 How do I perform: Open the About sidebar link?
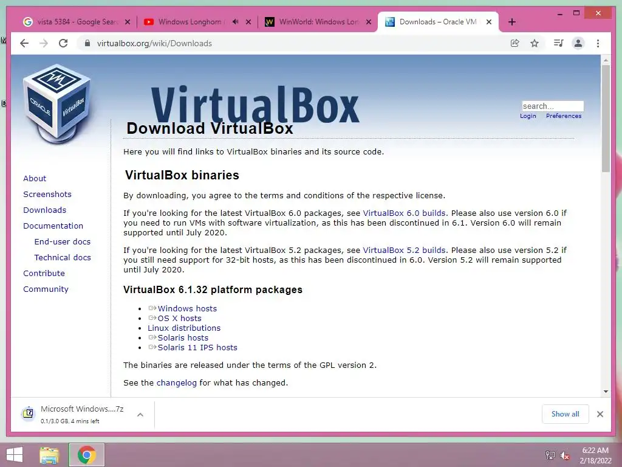[x=35, y=178]
